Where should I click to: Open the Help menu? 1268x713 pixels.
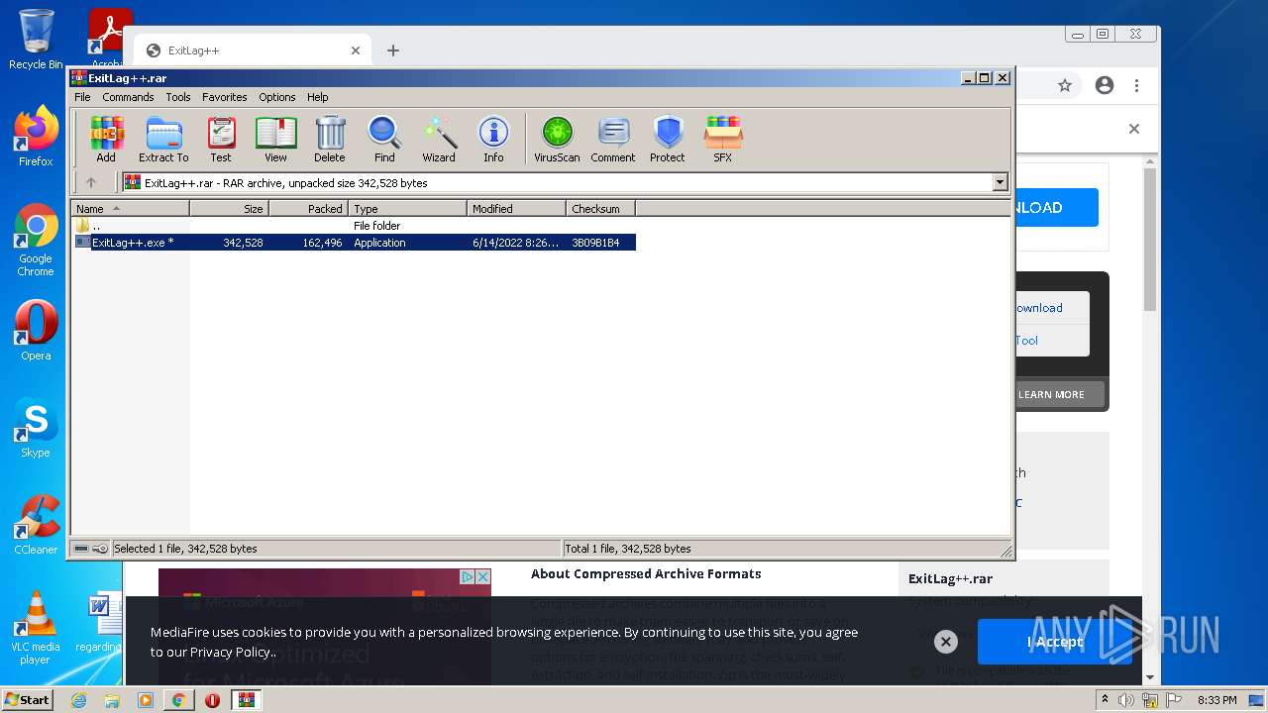[x=317, y=97]
